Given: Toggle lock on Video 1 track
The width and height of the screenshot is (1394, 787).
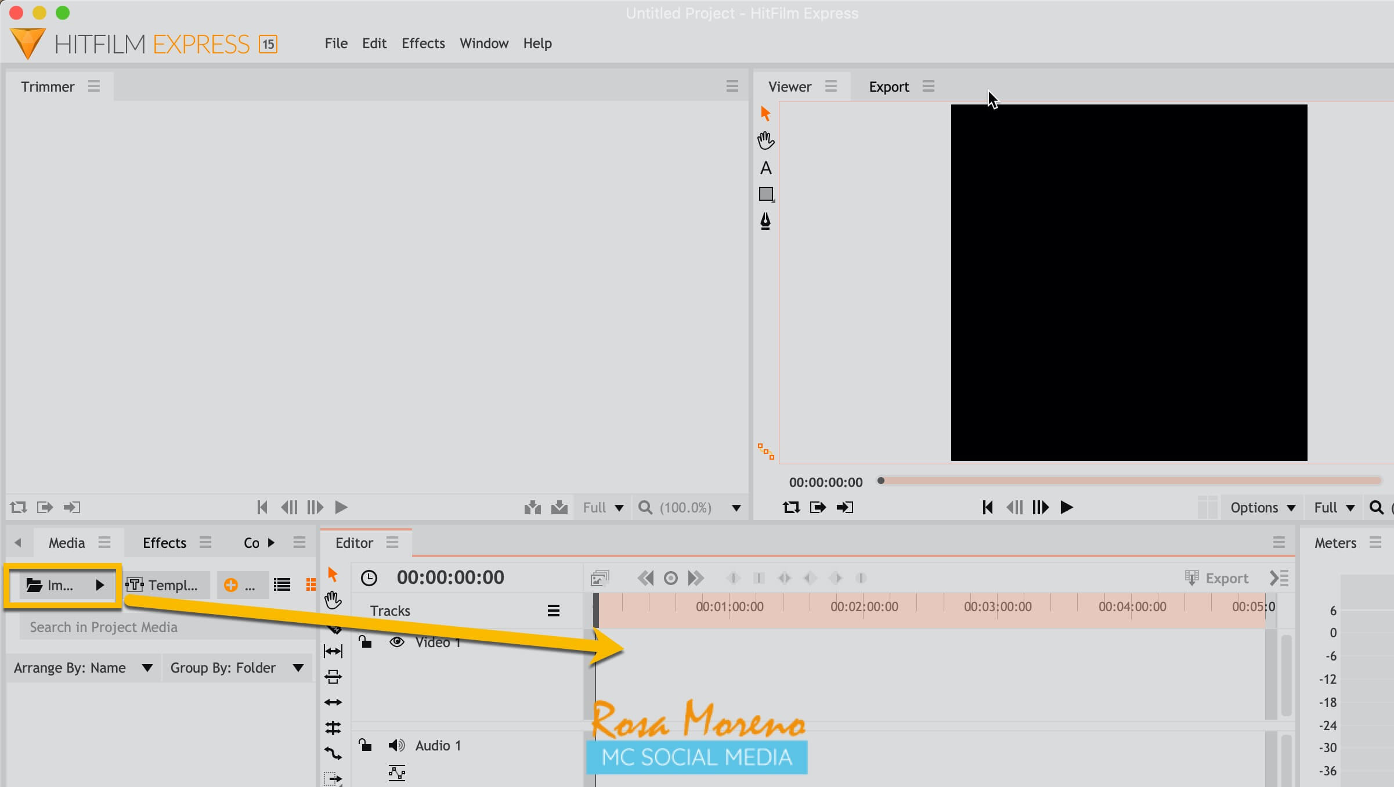Looking at the screenshot, I should (365, 642).
